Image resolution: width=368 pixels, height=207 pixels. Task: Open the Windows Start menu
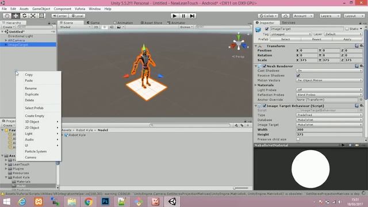tap(6, 202)
